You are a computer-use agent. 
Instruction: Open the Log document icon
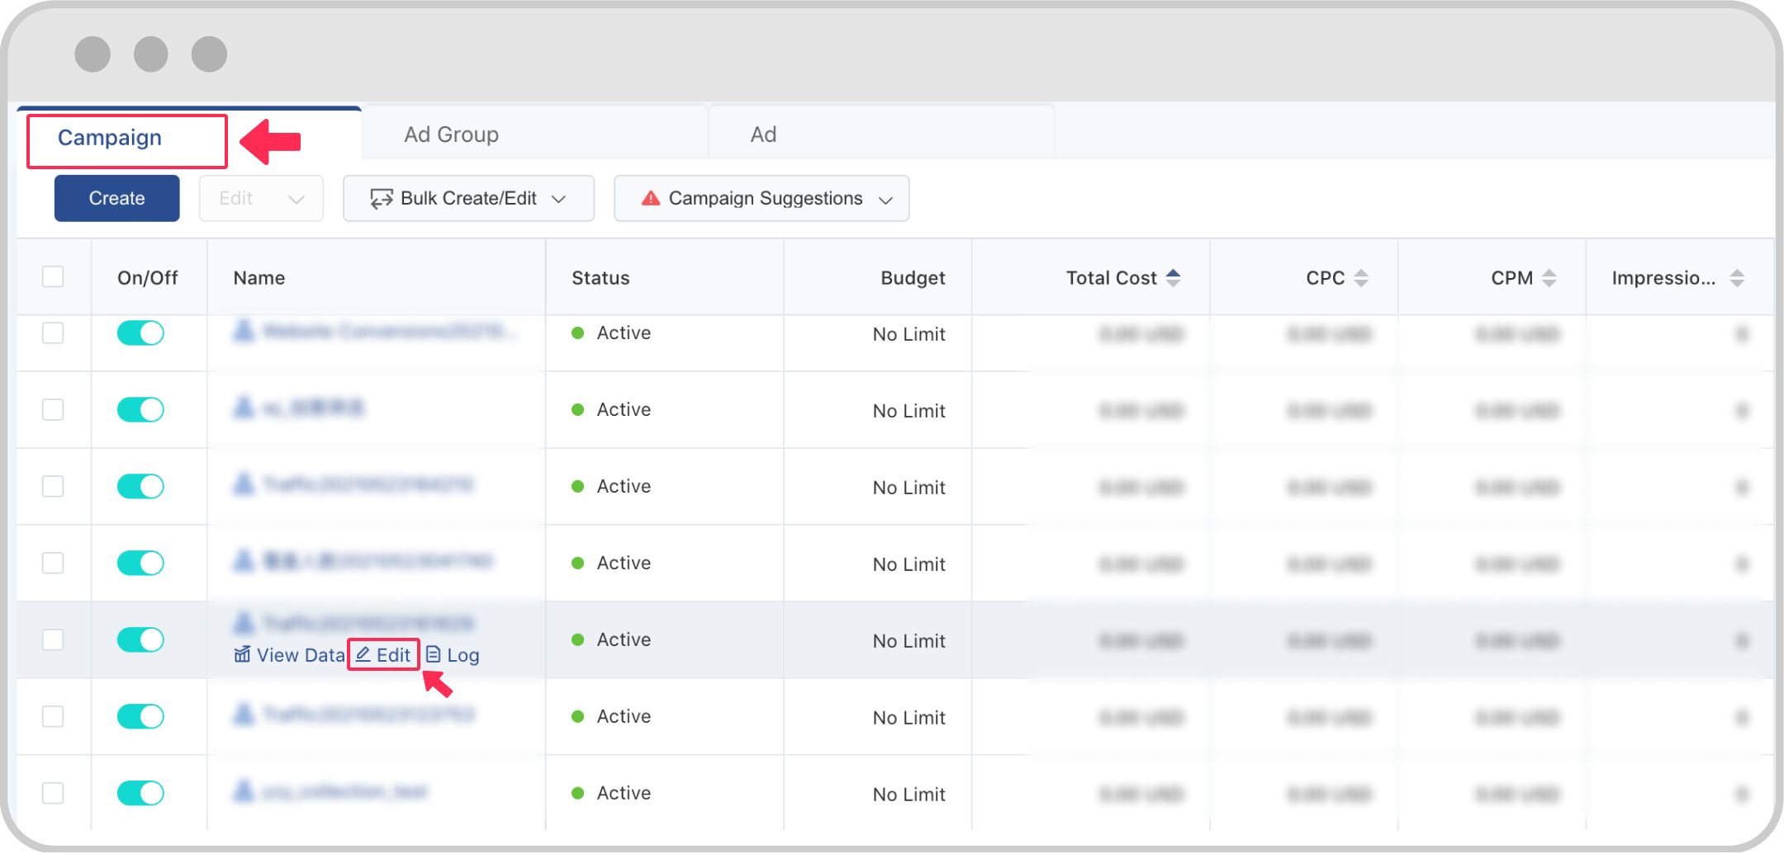point(434,655)
